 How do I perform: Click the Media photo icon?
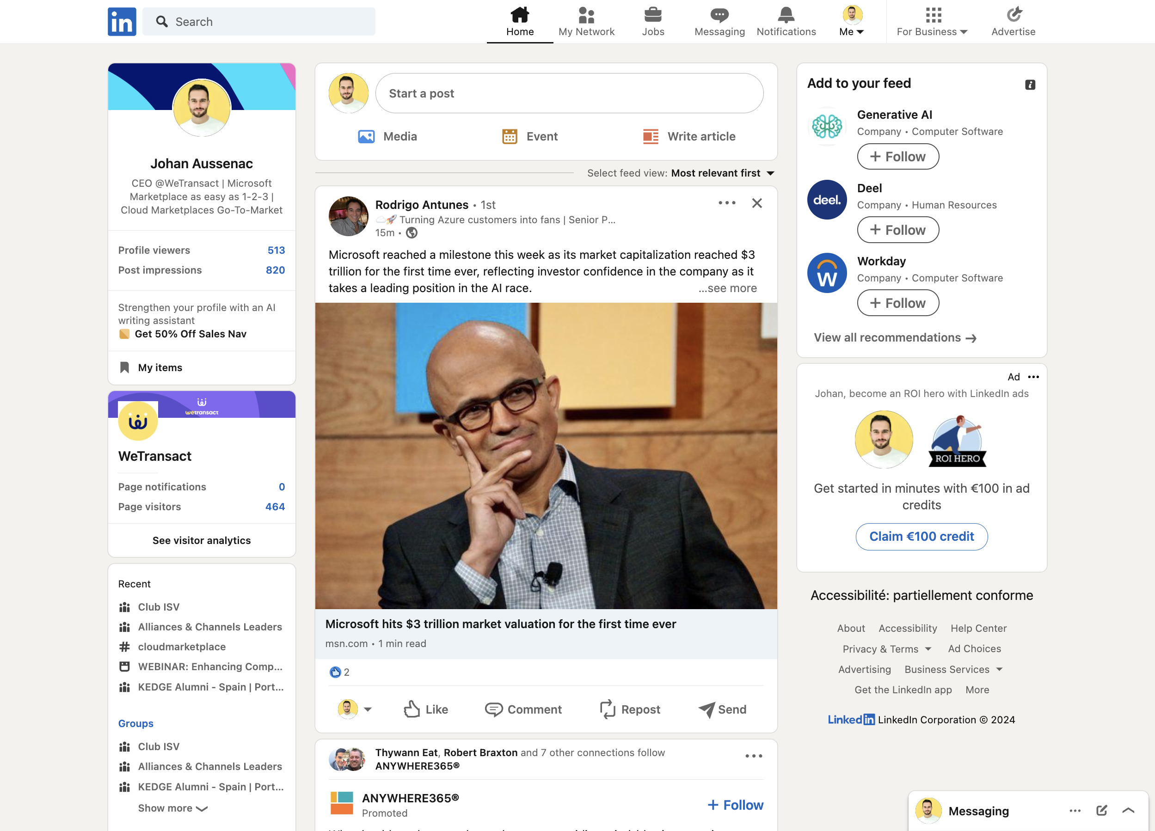[x=366, y=136]
